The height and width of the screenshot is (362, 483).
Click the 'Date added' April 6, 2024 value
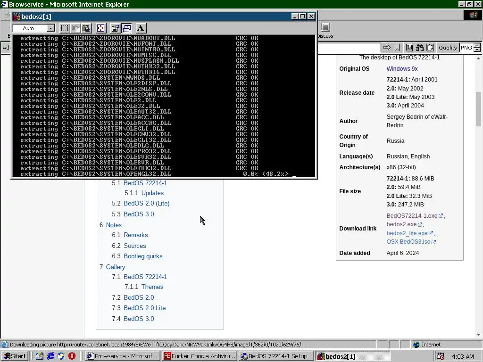[x=403, y=253]
